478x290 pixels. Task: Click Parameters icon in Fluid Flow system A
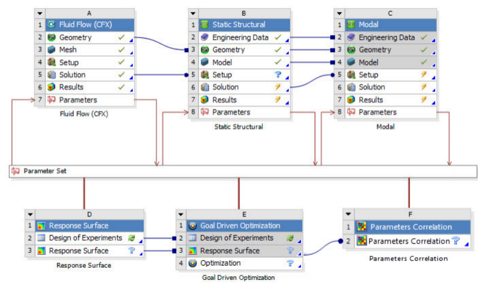point(52,100)
